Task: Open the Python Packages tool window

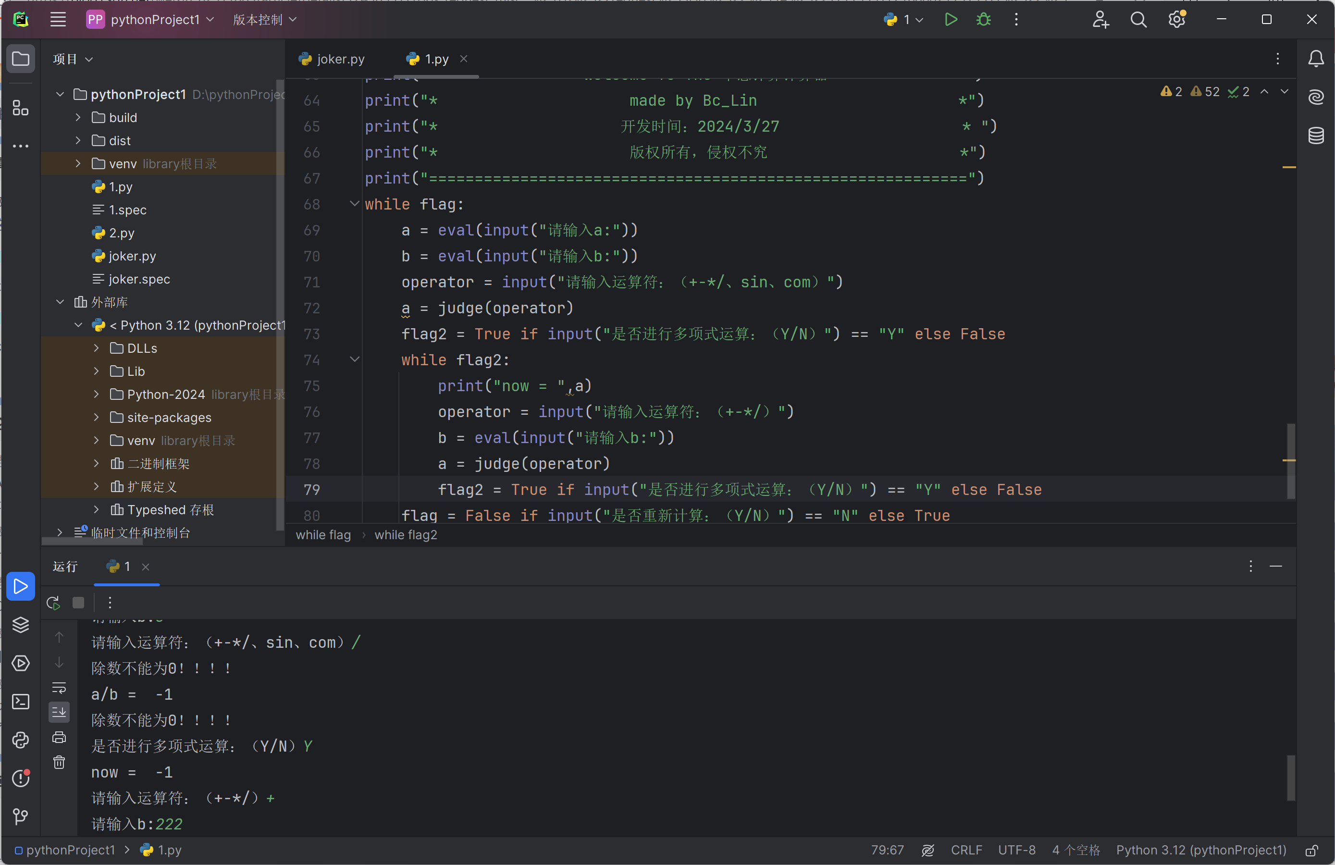Action: (x=21, y=625)
